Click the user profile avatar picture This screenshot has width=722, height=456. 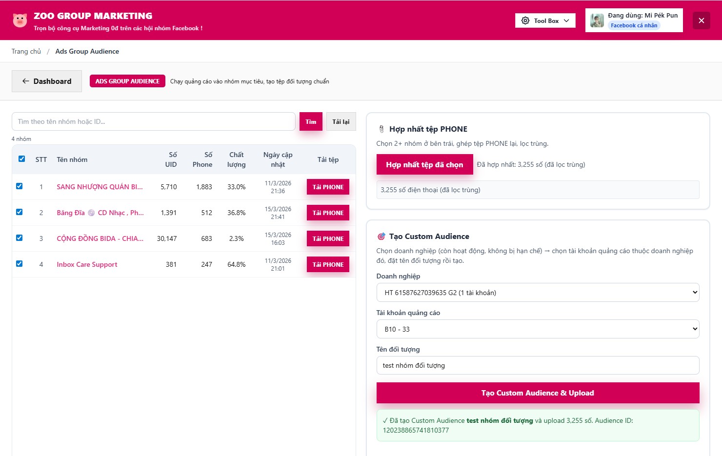(x=597, y=20)
